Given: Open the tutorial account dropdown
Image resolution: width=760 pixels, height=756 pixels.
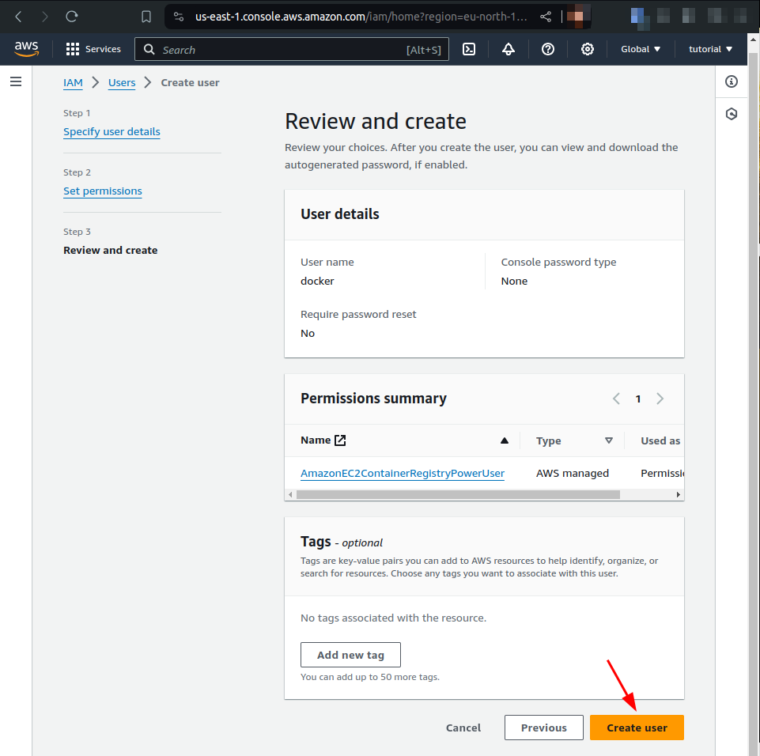Looking at the screenshot, I should [710, 49].
